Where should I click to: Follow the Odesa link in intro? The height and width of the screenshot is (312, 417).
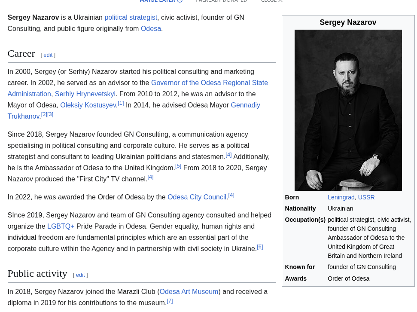point(151,29)
